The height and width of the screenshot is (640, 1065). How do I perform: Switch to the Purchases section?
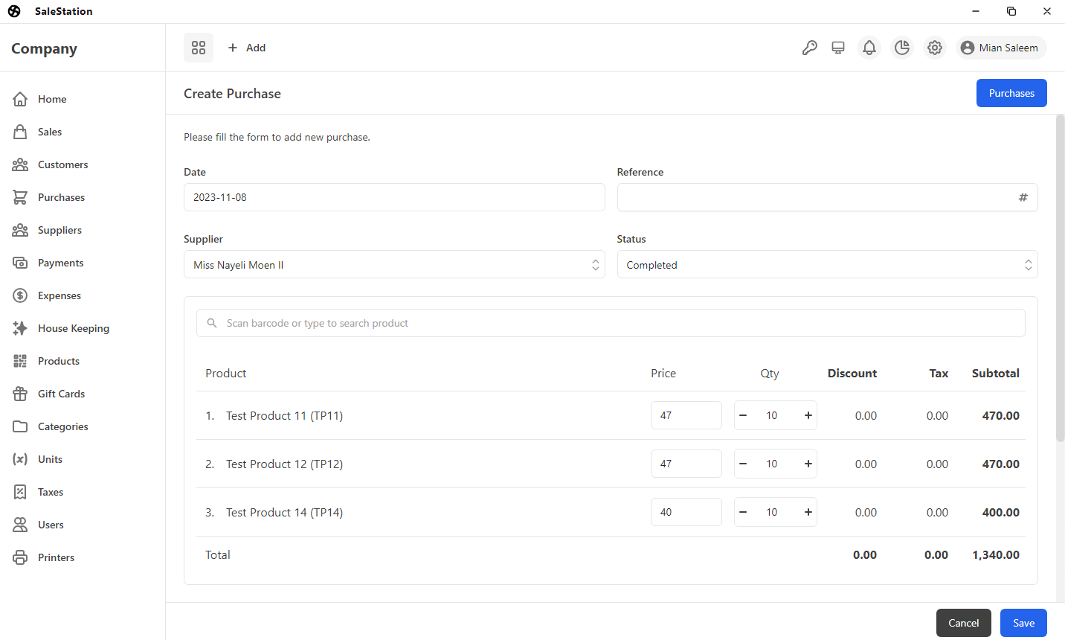coord(1011,93)
